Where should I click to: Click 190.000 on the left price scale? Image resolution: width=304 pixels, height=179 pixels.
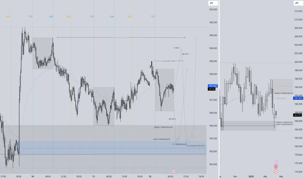pos(213,22)
